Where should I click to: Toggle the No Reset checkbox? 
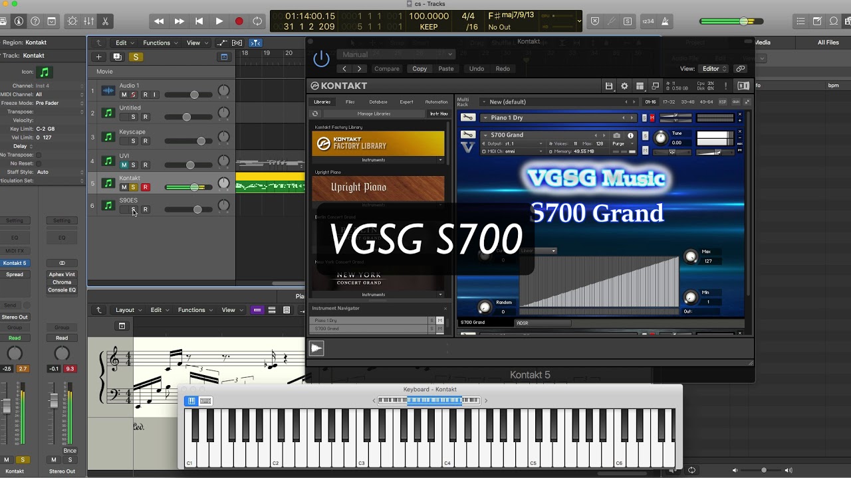[39, 163]
